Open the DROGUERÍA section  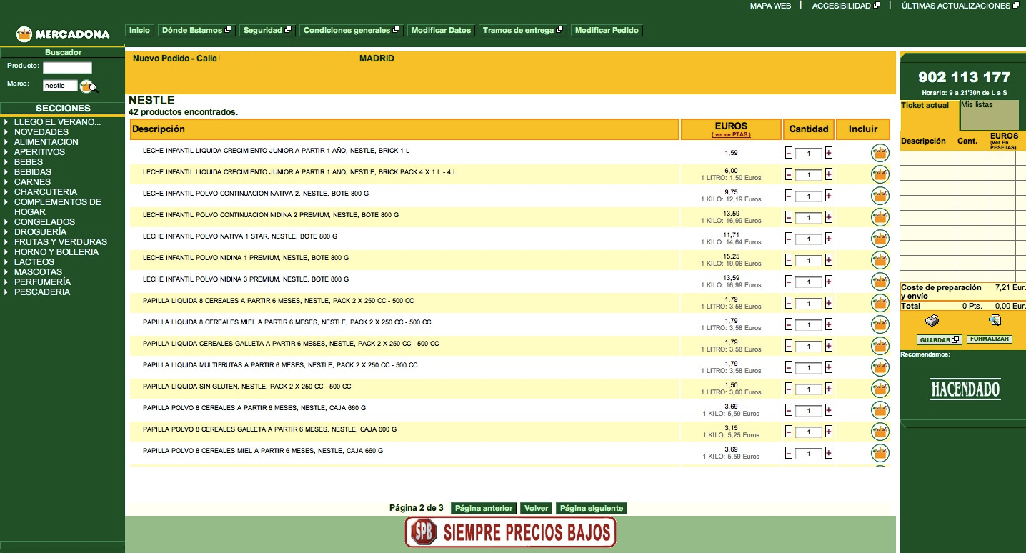(40, 232)
